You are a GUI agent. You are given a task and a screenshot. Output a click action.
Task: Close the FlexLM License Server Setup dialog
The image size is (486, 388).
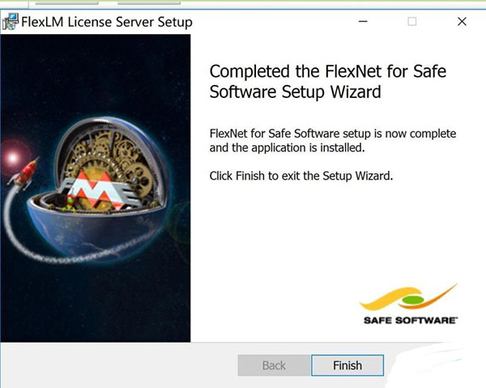coord(462,21)
